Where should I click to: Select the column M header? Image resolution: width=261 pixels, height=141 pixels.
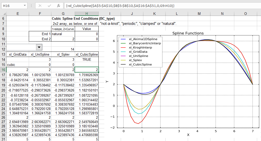199,14
